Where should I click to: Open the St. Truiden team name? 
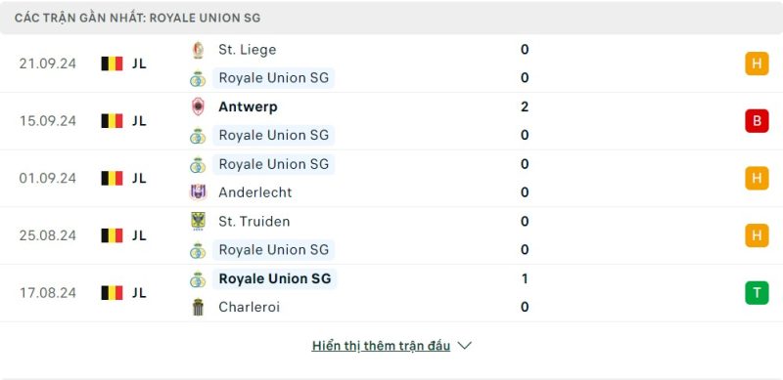point(254,222)
